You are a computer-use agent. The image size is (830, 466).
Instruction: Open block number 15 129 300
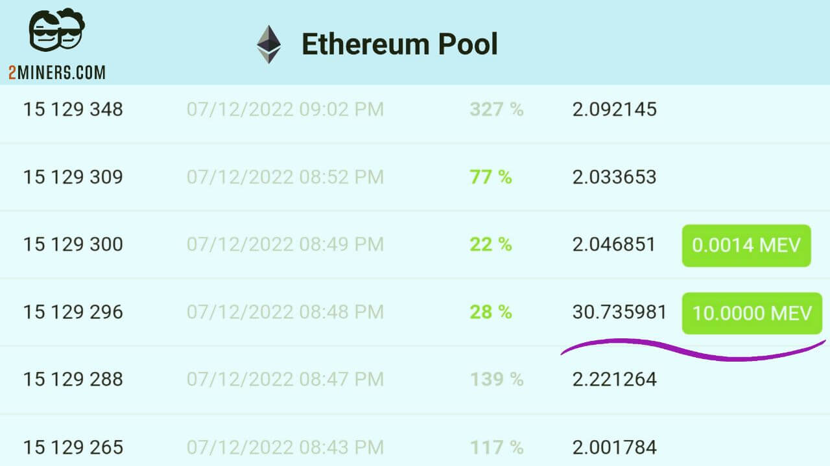[x=73, y=244]
